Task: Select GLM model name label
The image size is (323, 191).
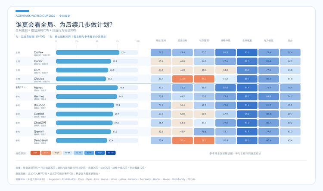Action: pos(37,70)
